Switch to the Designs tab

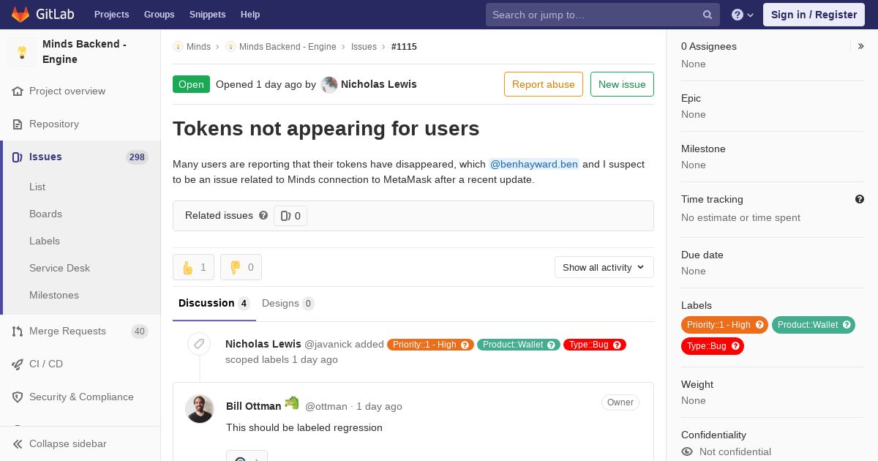(x=288, y=304)
